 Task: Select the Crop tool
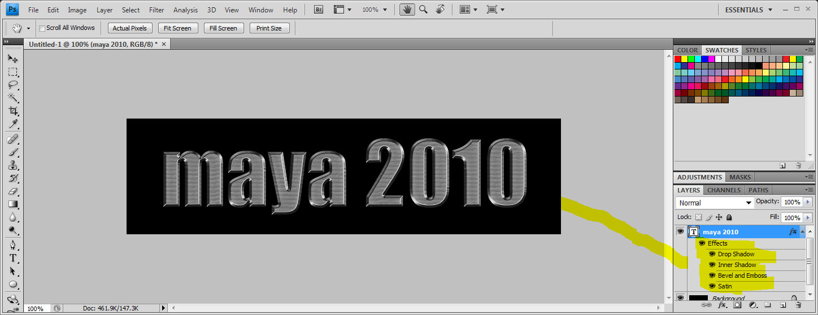[x=13, y=111]
